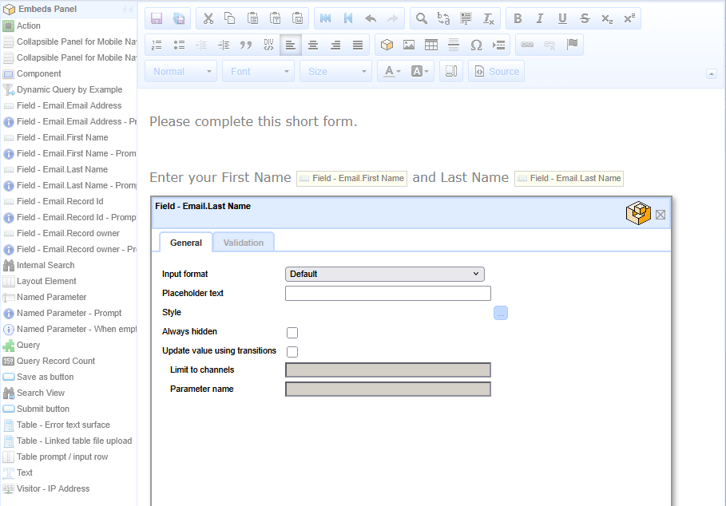Select the General tab

[x=185, y=243]
